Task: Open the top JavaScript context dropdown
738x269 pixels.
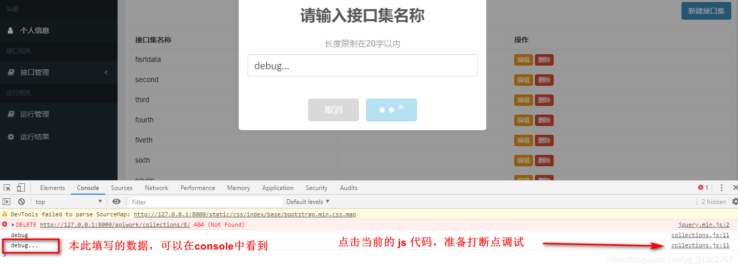Action: [68, 202]
